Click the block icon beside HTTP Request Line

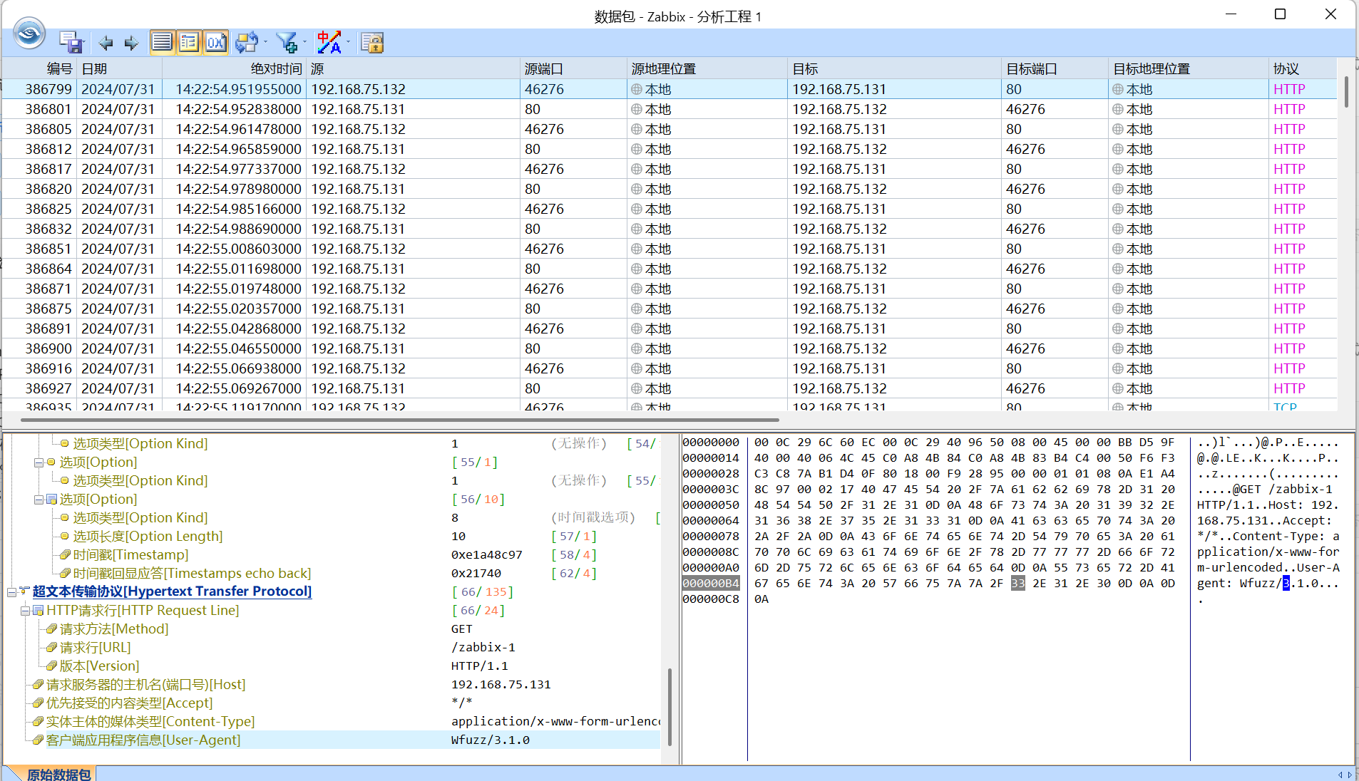pyautogui.click(x=39, y=610)
